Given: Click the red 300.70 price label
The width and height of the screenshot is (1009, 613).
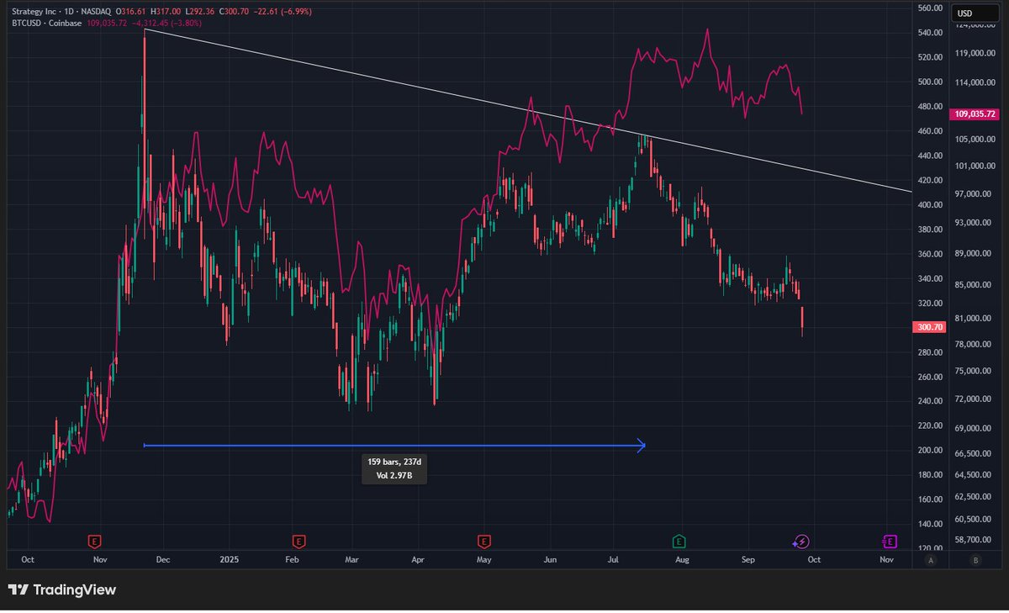Looking at the screenshot, I should coord(929,327).
